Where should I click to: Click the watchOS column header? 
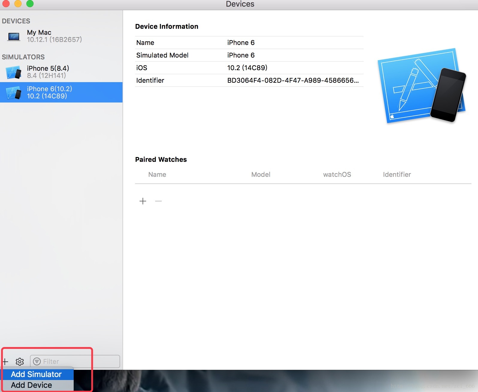coord(337,174)
